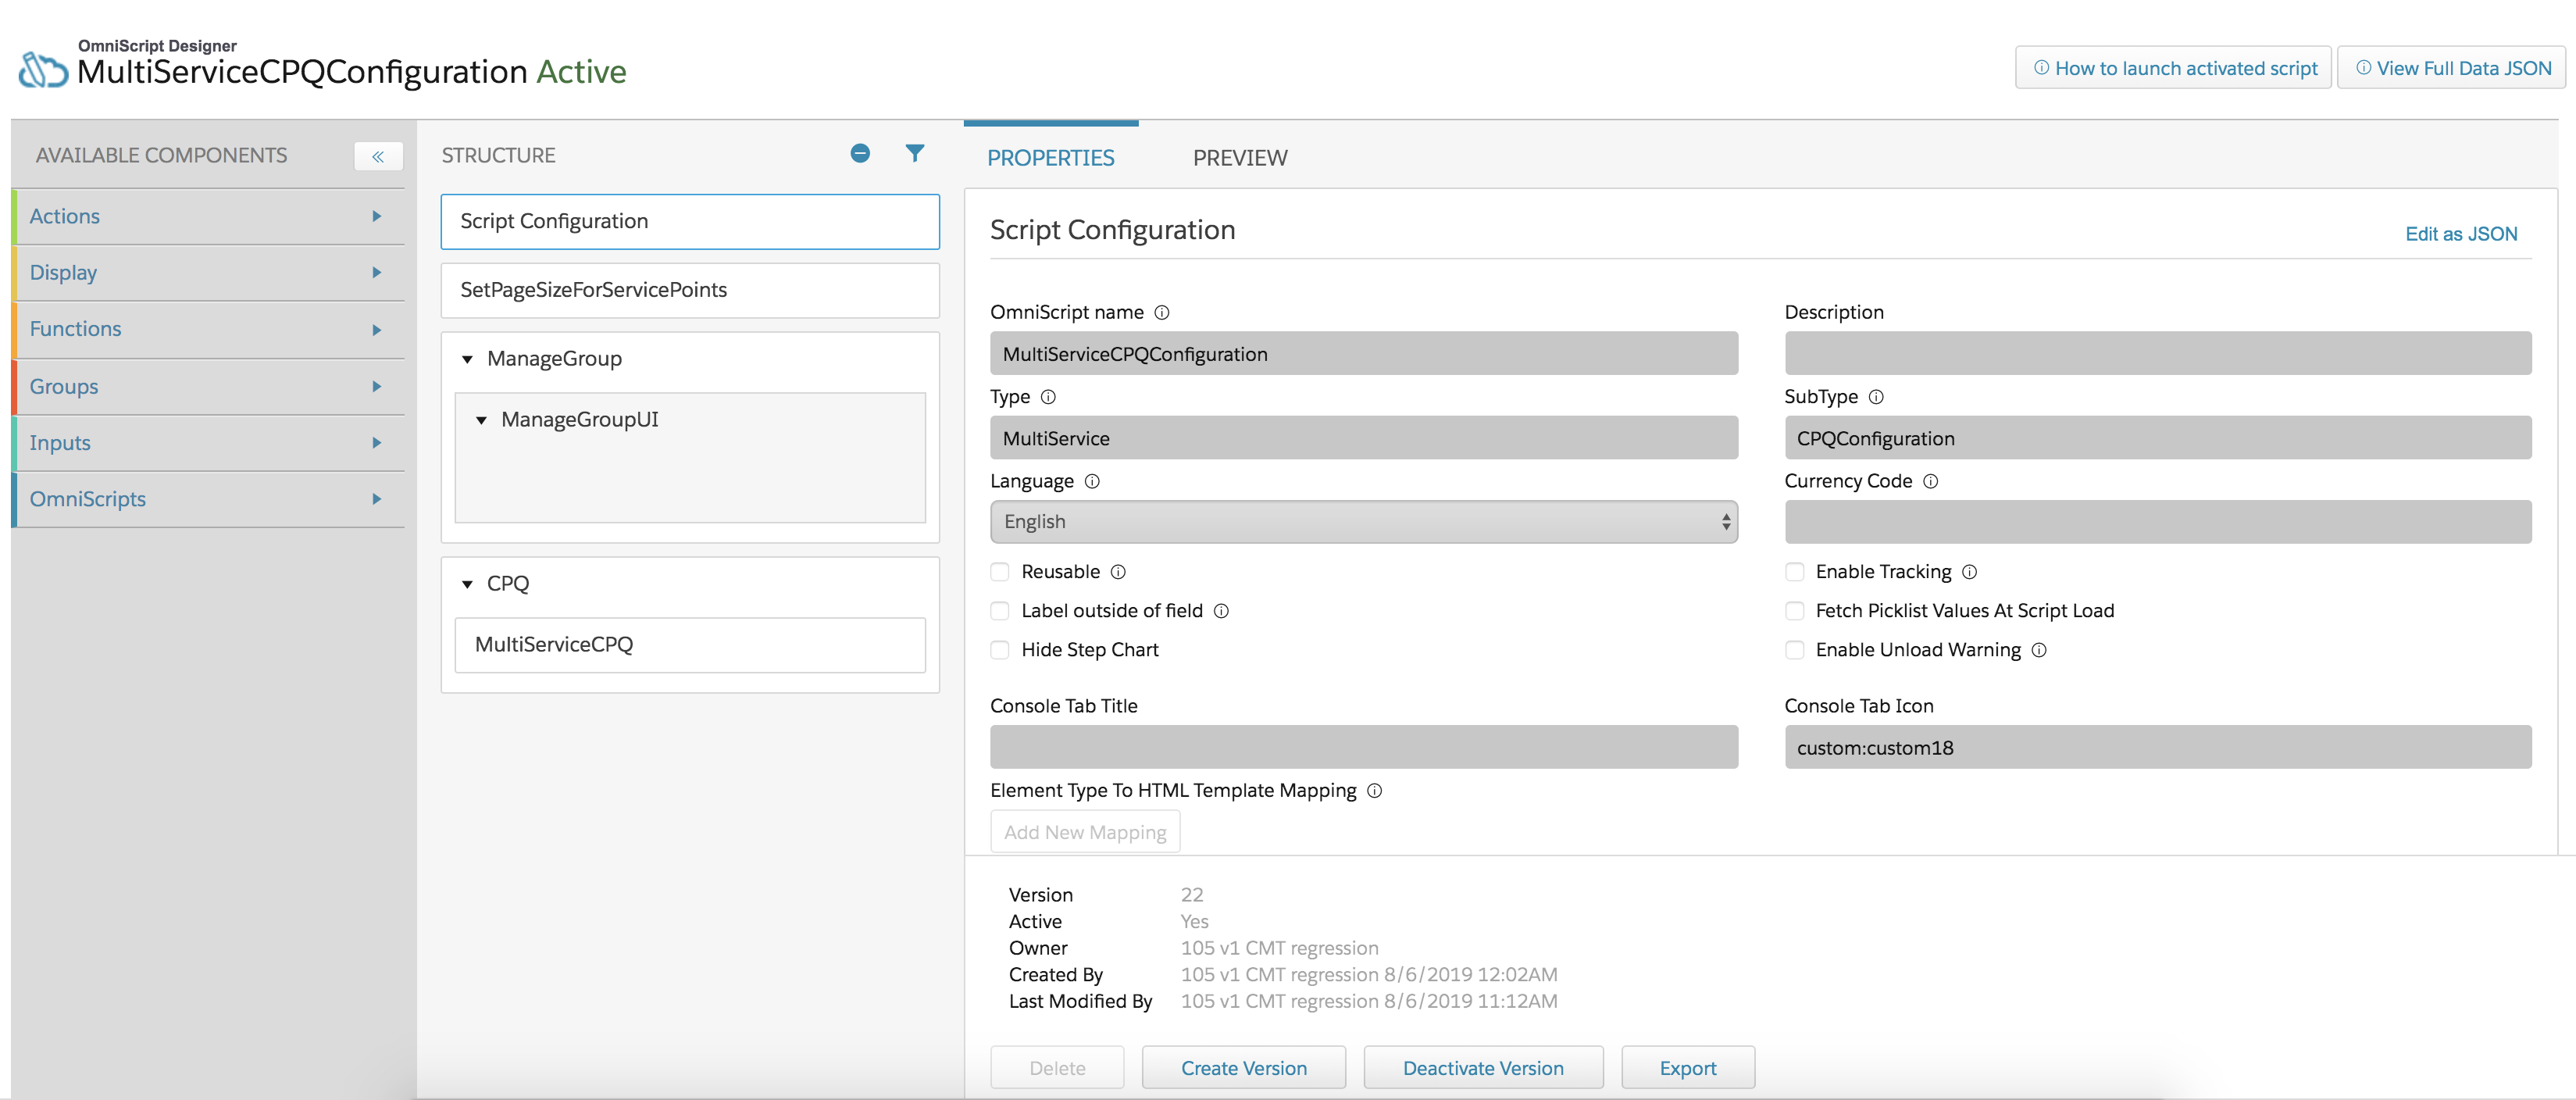Expand the Actions component category

[x=208, y=216]
